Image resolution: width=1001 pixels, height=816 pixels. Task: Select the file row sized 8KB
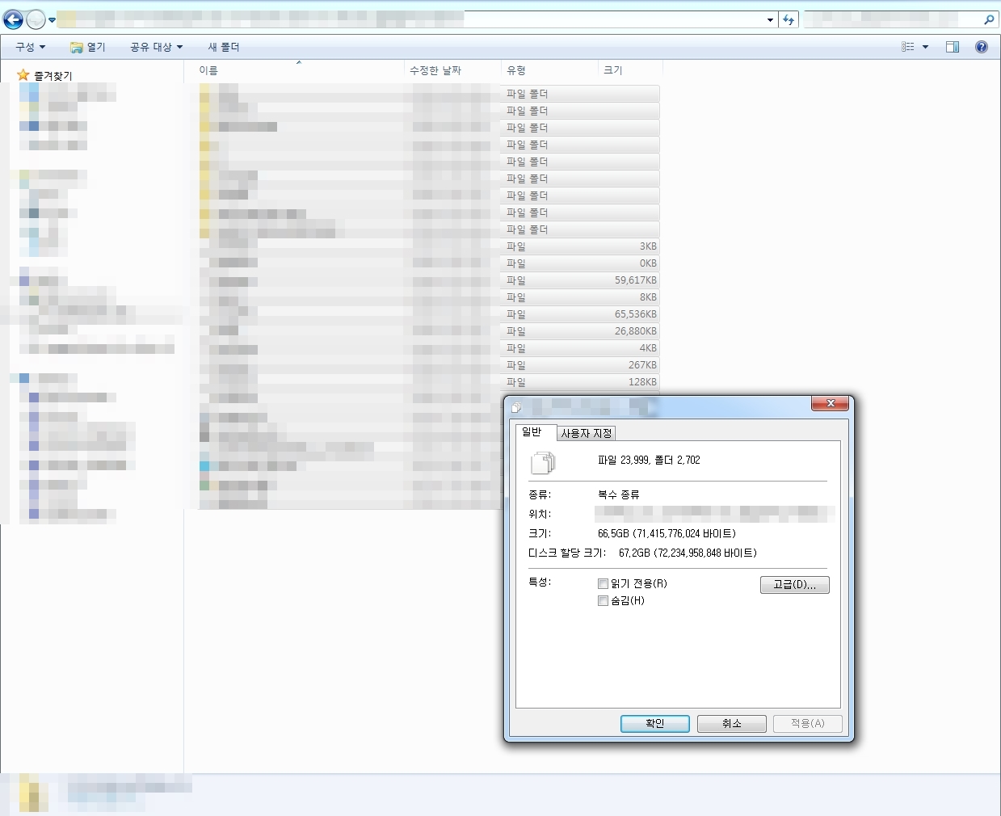tap(430, 297)
